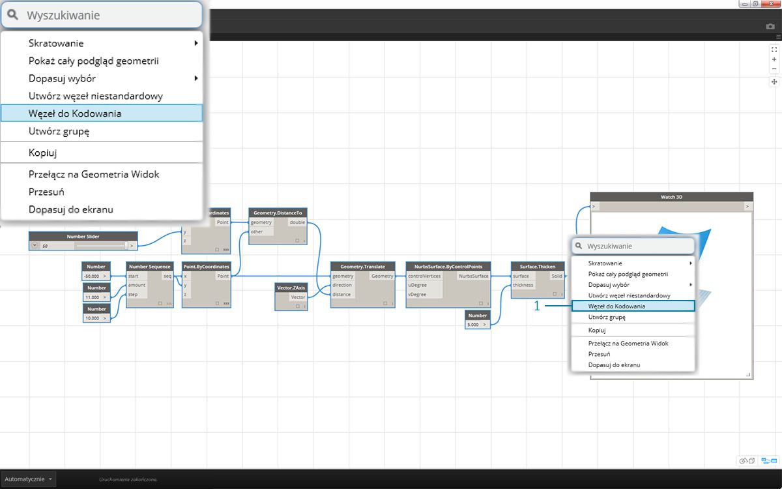
Task: Click the Number Slider output port arrow
Action: 132,246
